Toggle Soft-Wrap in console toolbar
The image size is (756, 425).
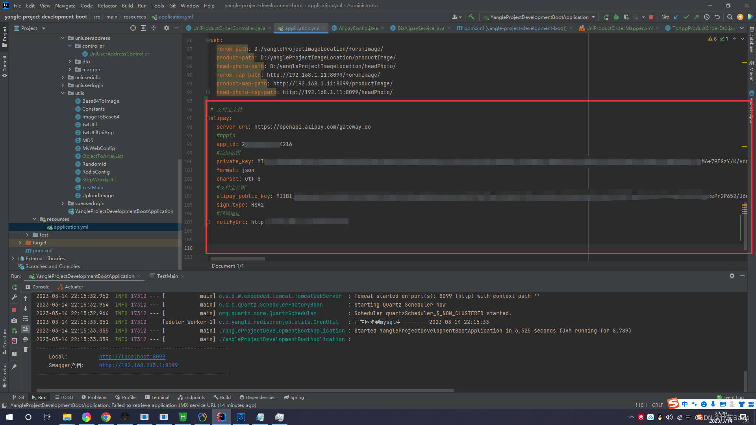(x=26, y=319)
